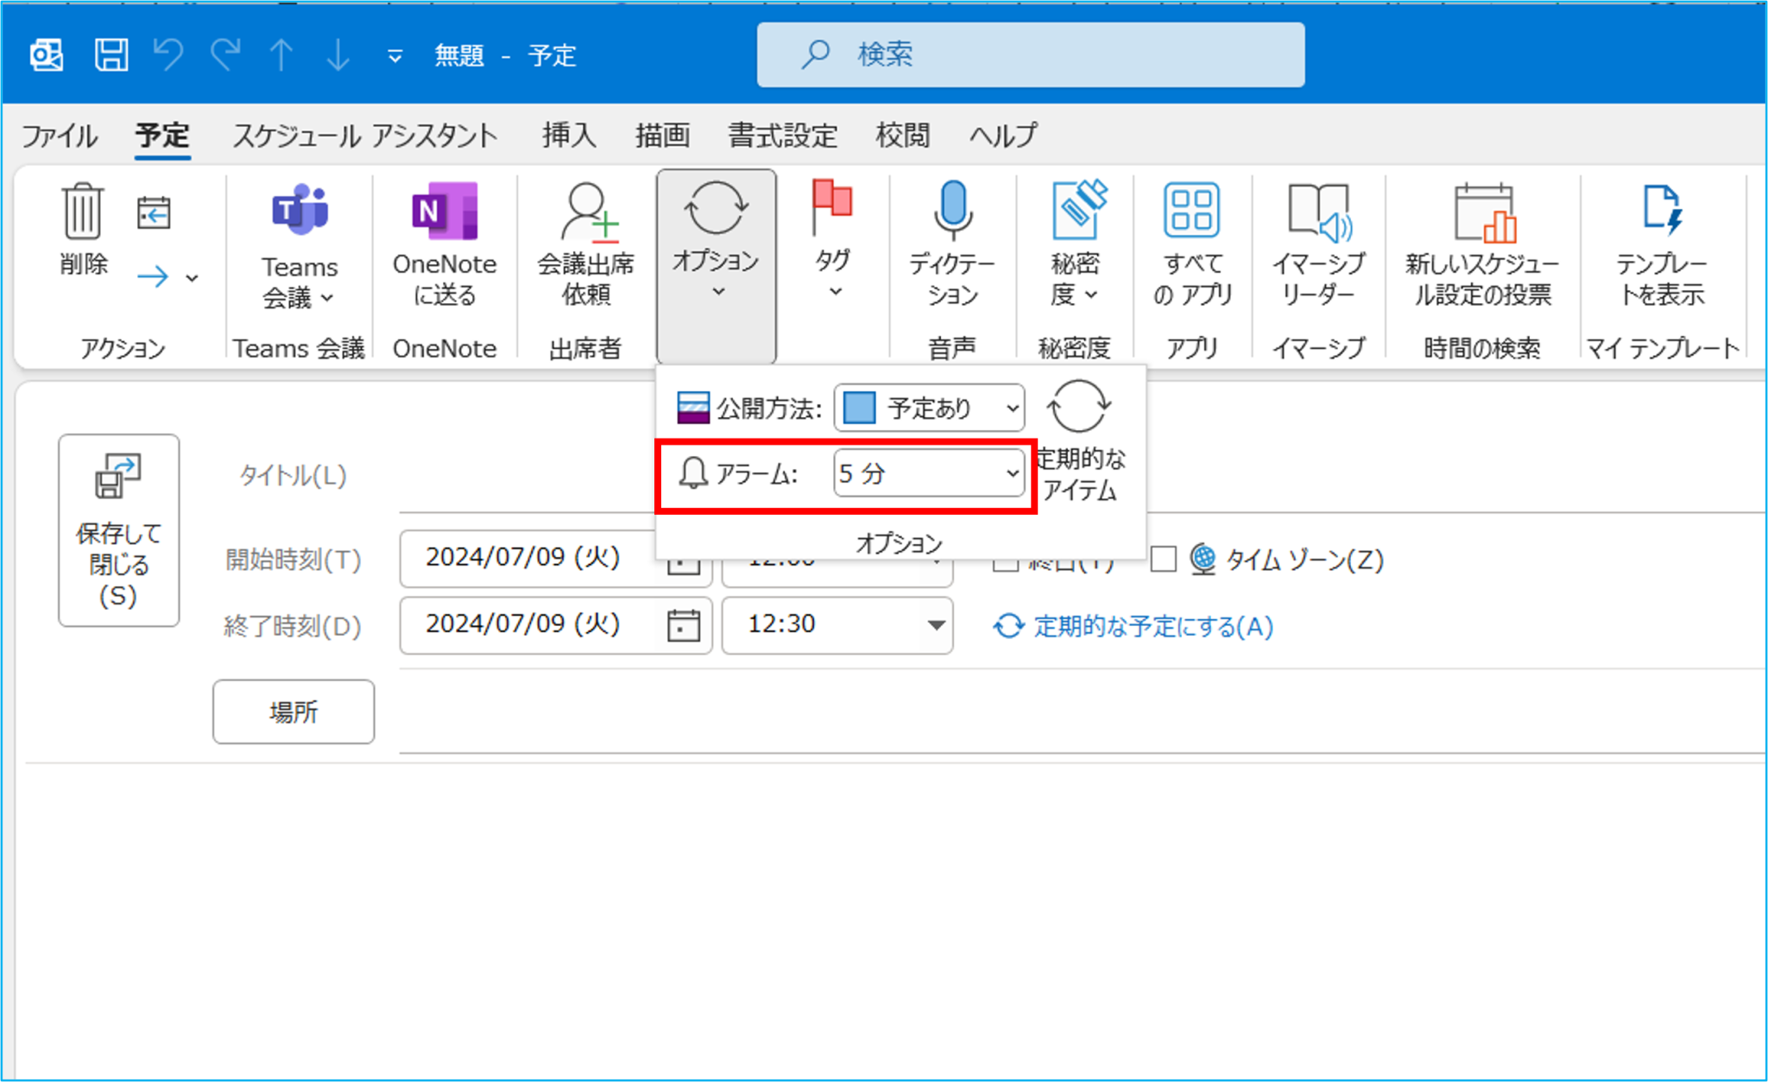Open the 12:30 end time dropdown
The height and width of the screenshot is (1082, 1768).
click(936, 625)
